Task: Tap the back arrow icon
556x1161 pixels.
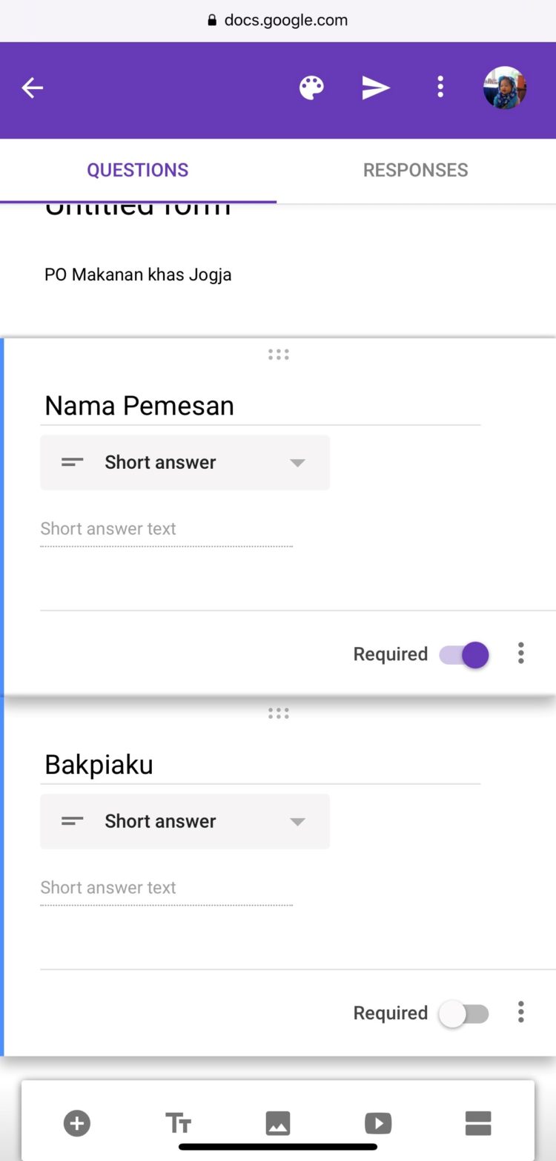Action: point(33,88)
